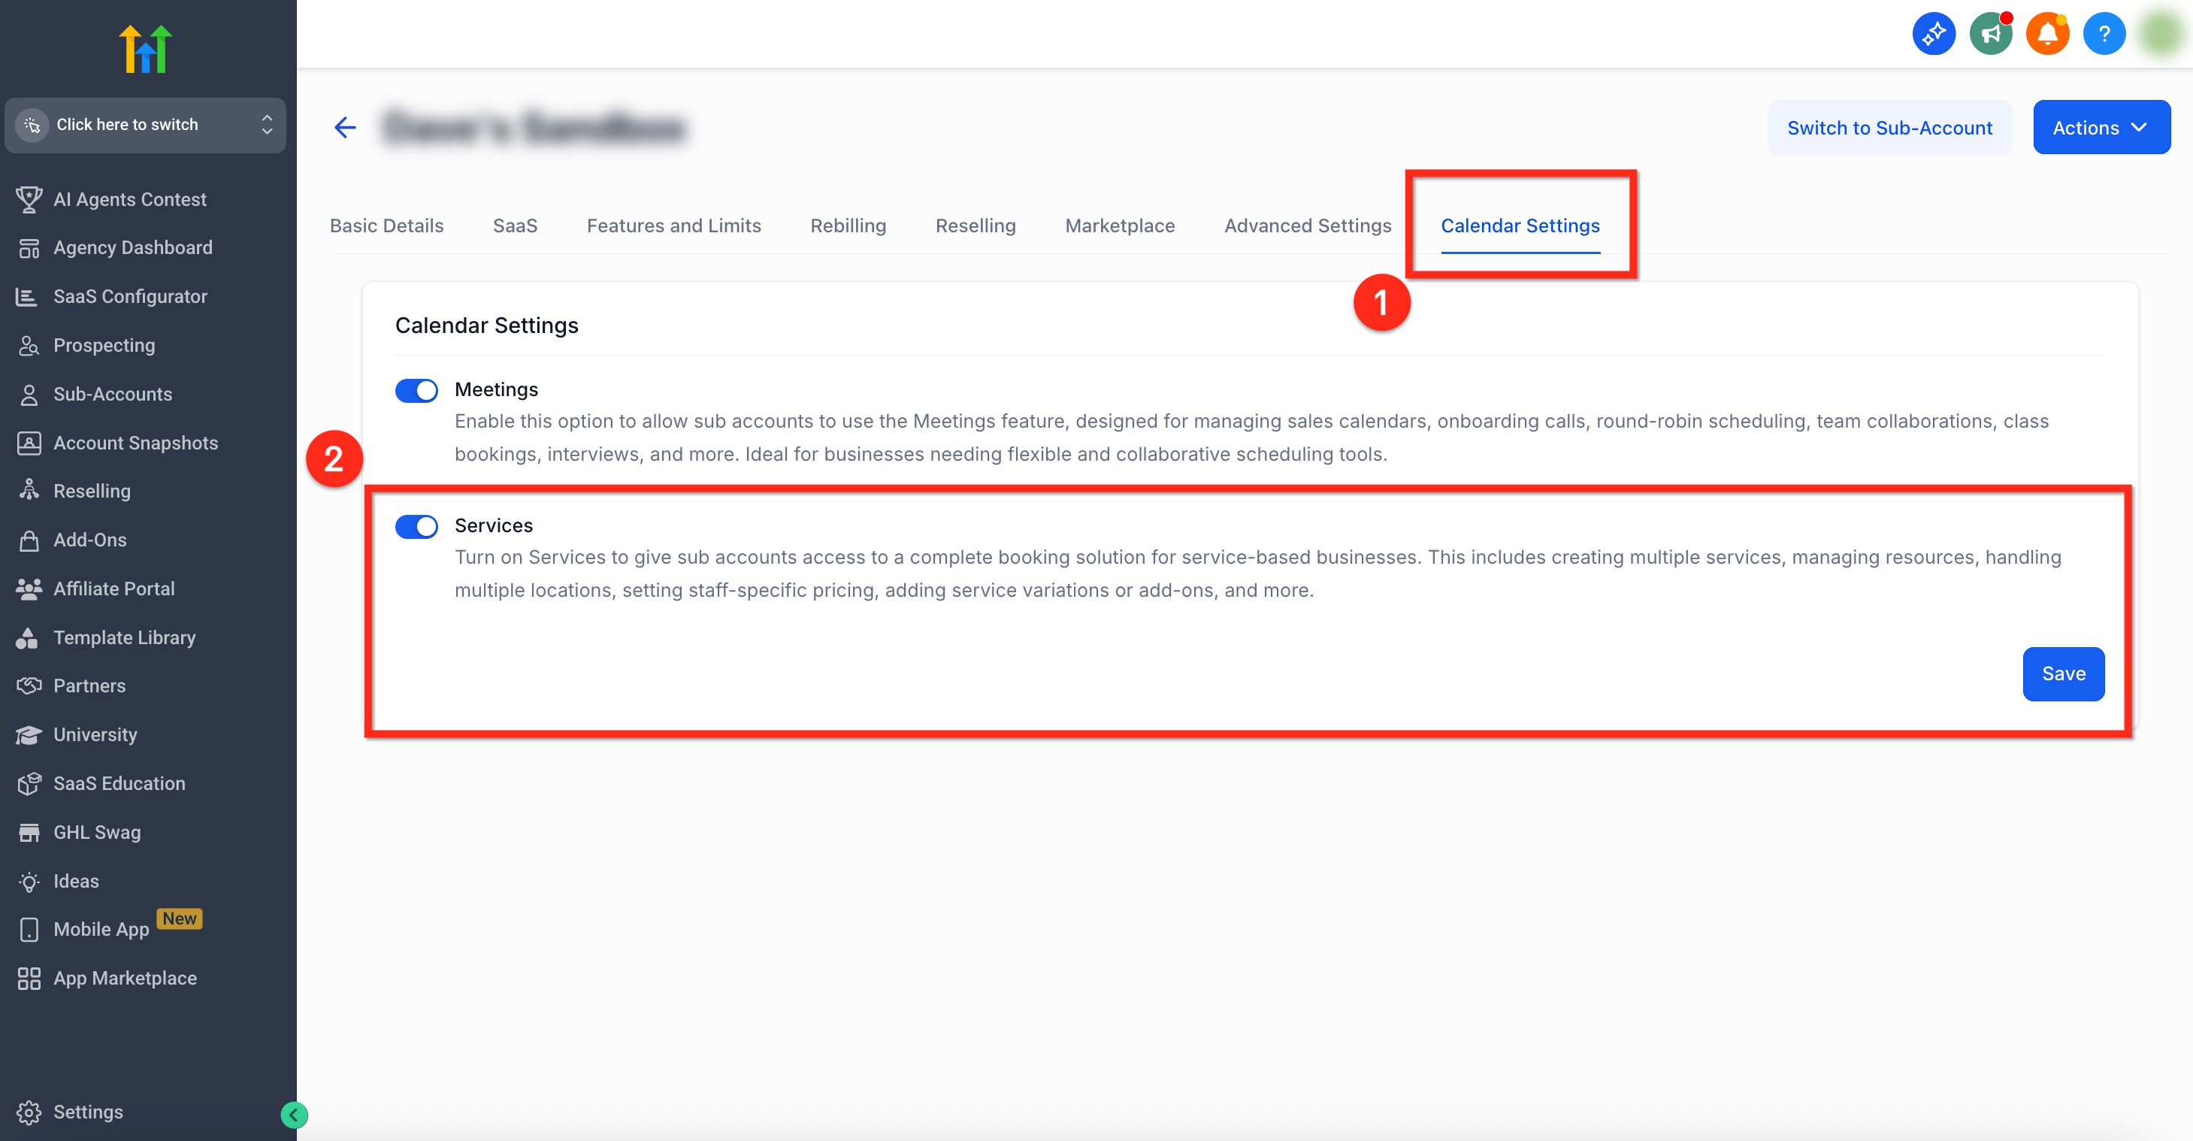Go to Sub-Accounts in sidebar
The image size is (2193, 1141).
tap(113, 395)
